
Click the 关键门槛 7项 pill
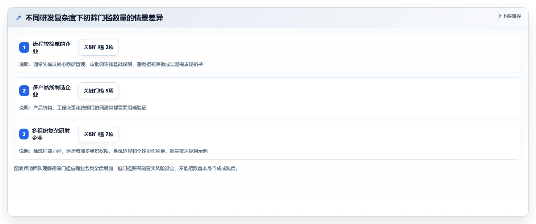pyautogui.click(x=99, y=134)
